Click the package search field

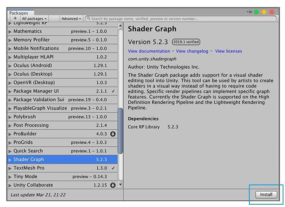click(181, 19)
